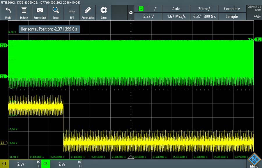Select the C1 channel ground marker
The image size is (262, 168).
4,143
